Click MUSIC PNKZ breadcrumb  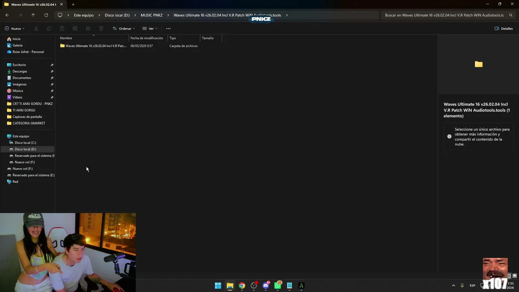[x=152, y=15]
